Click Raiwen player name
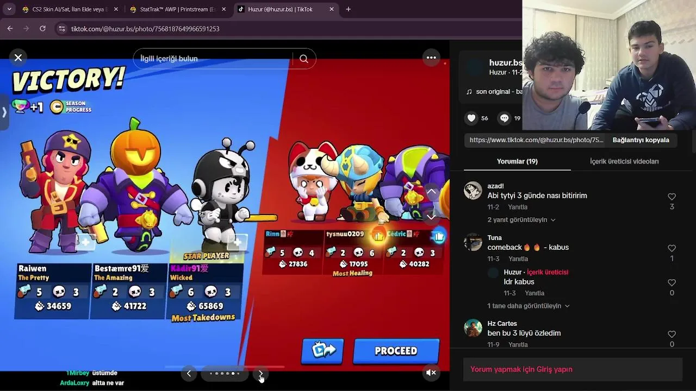 (32, 268)
